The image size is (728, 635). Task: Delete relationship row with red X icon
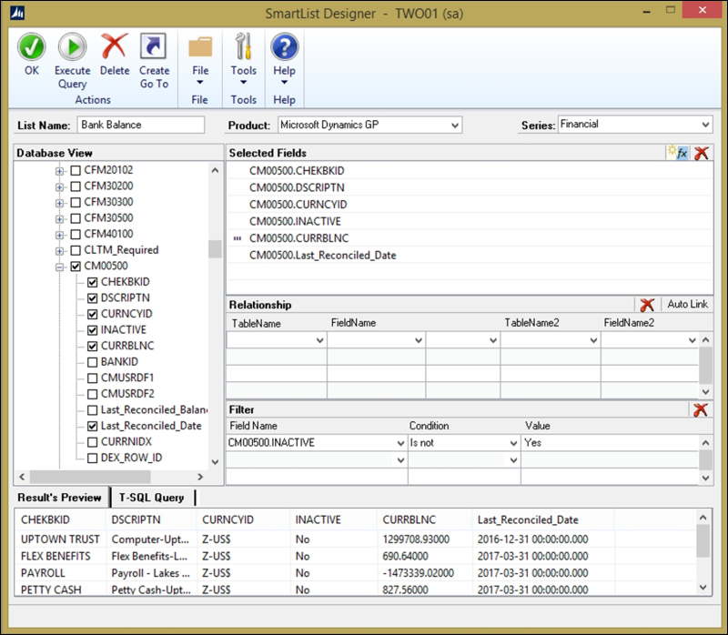pos(647,305)
